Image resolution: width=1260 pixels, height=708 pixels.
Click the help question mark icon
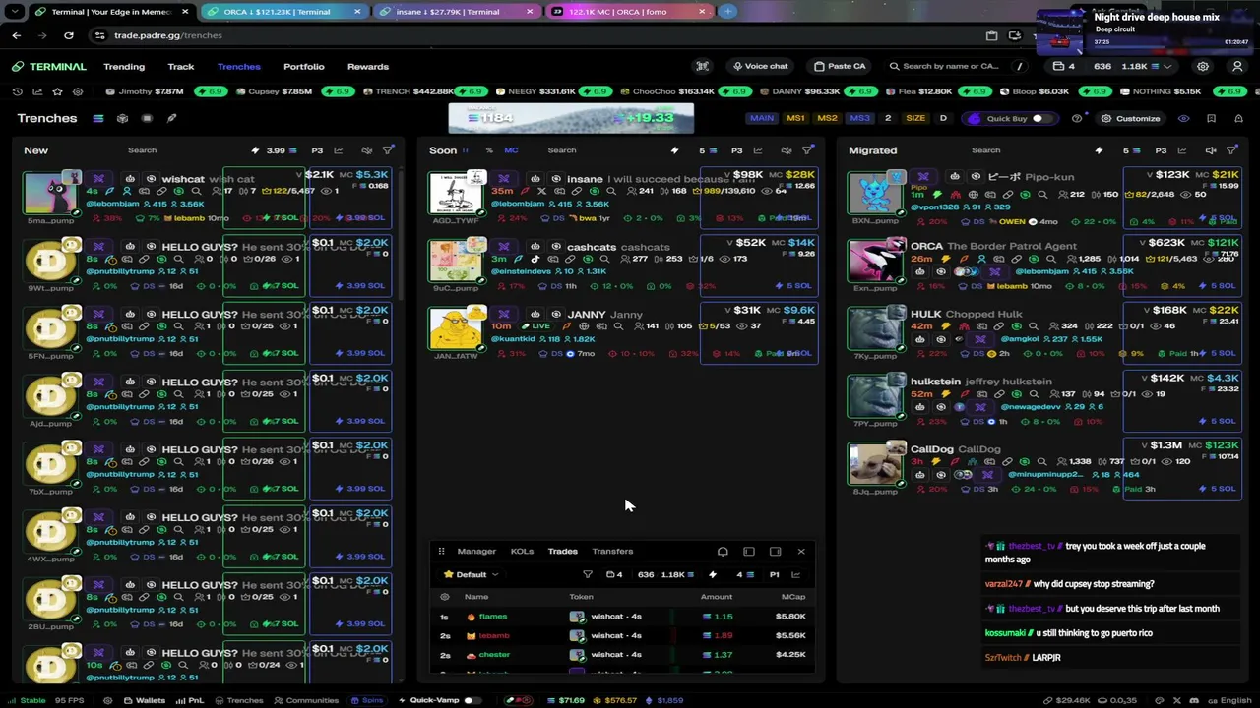[1077, 118]
